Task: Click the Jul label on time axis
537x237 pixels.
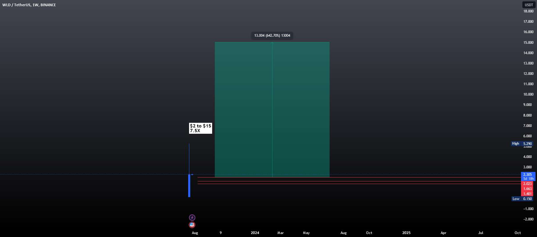Action: pos(481,233)
